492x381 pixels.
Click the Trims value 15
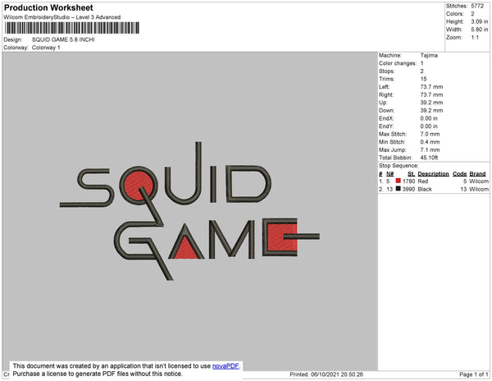pos(423,79)
